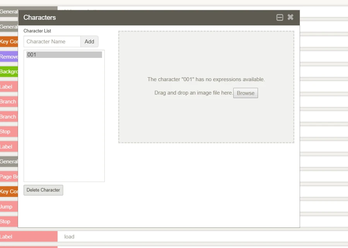Select the Label block directly below Background
The width and height of the screenshot is (348, 248).
pos(9,87)
